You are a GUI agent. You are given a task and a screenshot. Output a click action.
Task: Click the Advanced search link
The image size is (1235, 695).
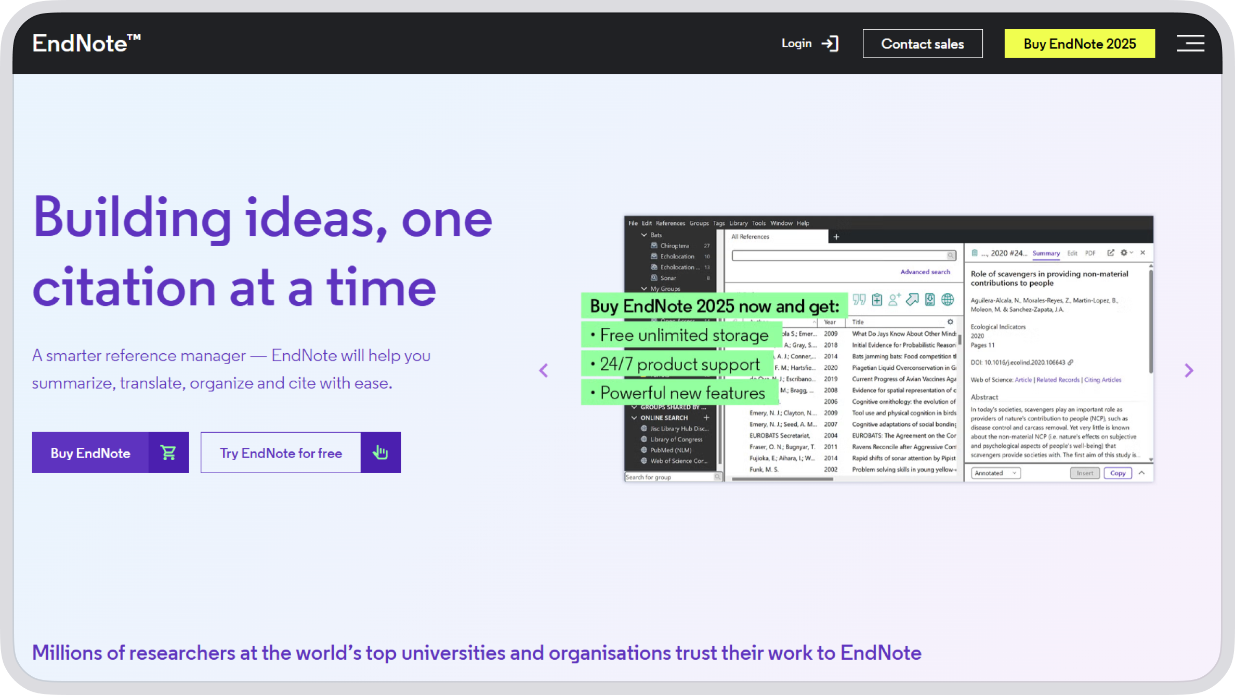tap(925, 272)
